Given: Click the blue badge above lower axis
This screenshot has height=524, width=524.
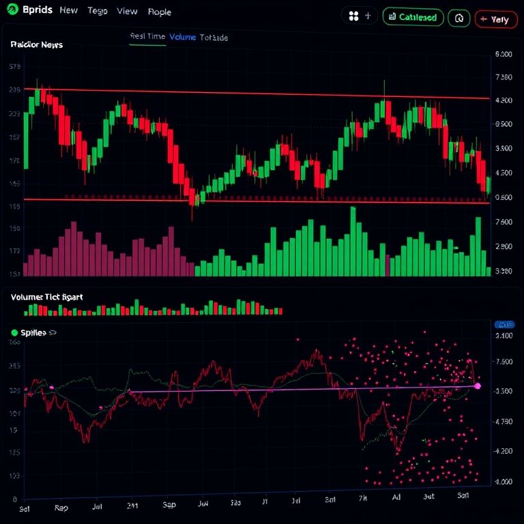Looking at the screenshot, I should tap(504, 325).
